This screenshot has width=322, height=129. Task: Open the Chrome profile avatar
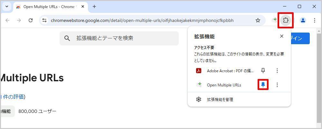(303, 20)
